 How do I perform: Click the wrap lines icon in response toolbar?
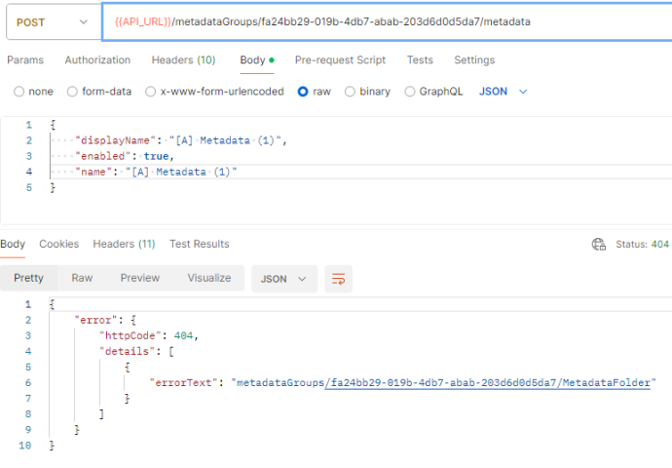[x=338, y=279]
